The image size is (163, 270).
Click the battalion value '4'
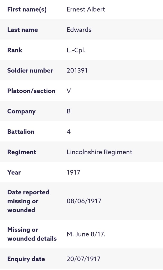[69, 132]
